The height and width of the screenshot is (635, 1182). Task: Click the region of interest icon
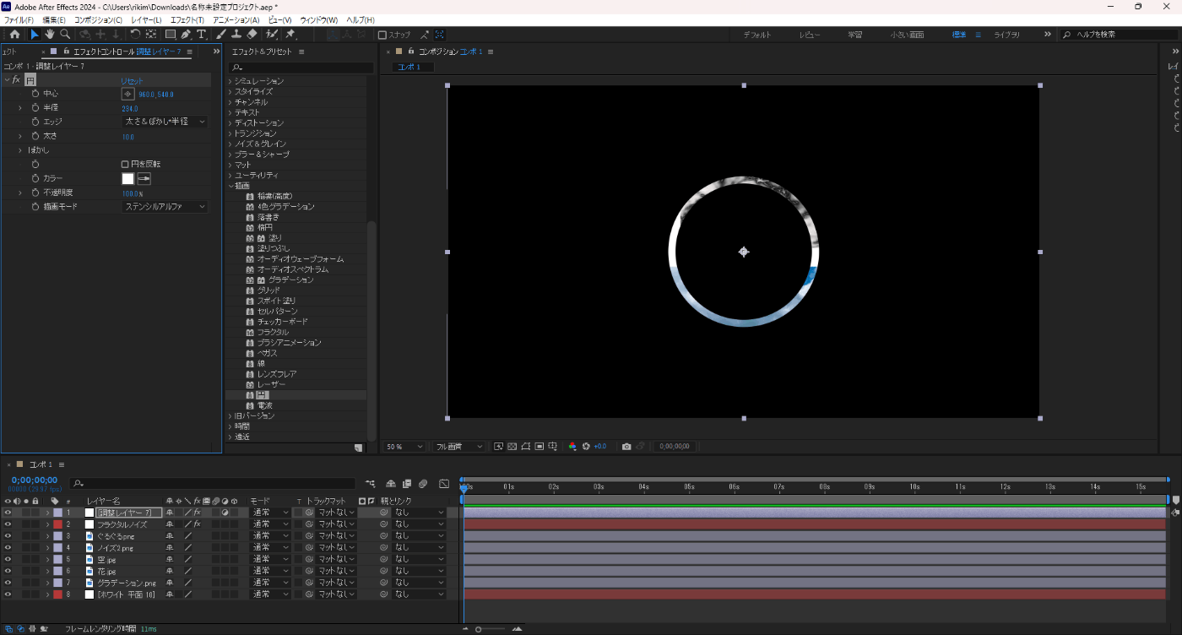(539, 446)
